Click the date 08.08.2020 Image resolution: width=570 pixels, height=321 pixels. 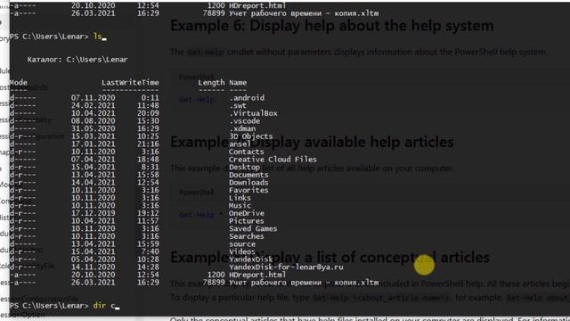pos(93,121)
